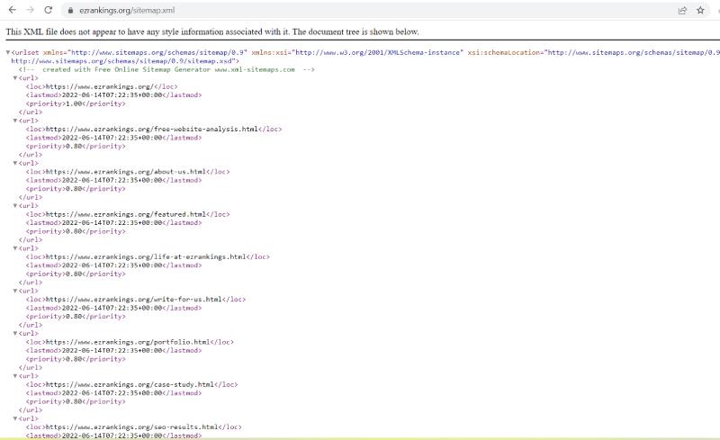The image size is (720, 440).
Task: Bookmark this page with the star icon
Action: tap(701, 11)
